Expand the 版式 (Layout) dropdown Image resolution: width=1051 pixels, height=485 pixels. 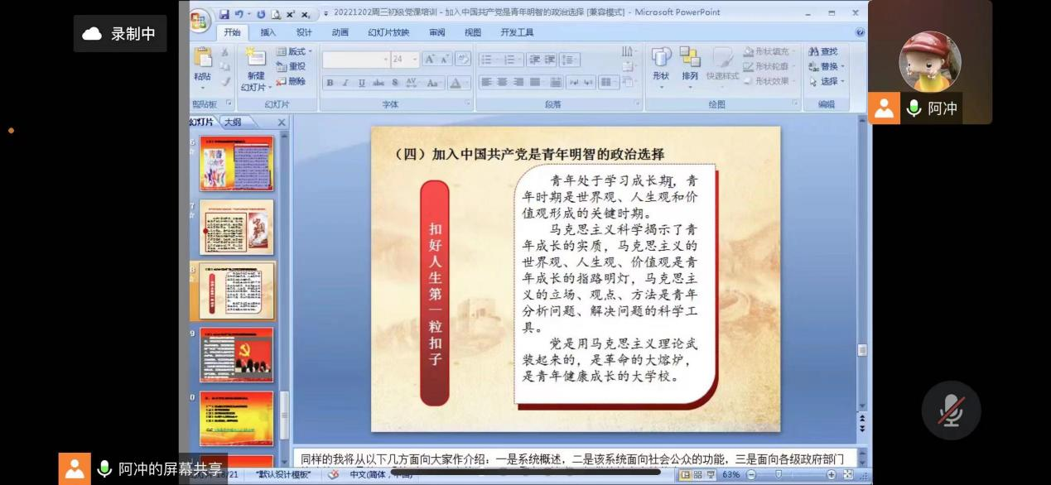(297, 50)
